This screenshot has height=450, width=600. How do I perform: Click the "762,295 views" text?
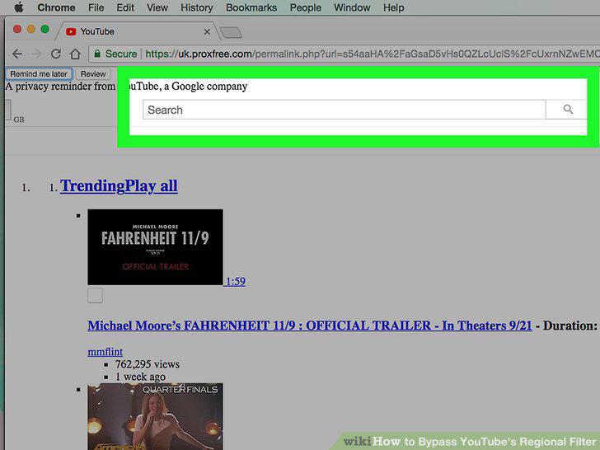(x=148, y=364)
